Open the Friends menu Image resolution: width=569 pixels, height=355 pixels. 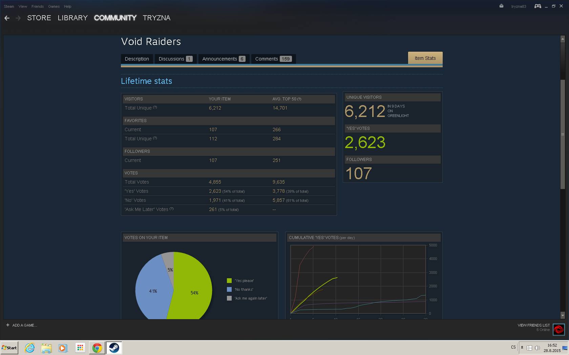[38, 6]
